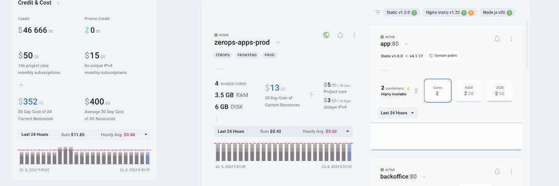This screenshot has width=559, height=186.
Task: Select the DISK 2 GB resource tab
Action: (x=500, y=91)
